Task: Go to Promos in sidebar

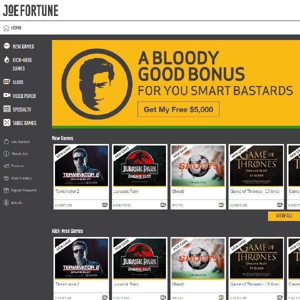Action: click(17, 166)
